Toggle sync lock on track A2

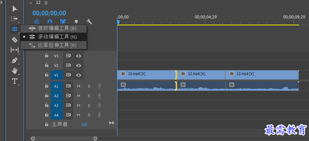[68, 96]
